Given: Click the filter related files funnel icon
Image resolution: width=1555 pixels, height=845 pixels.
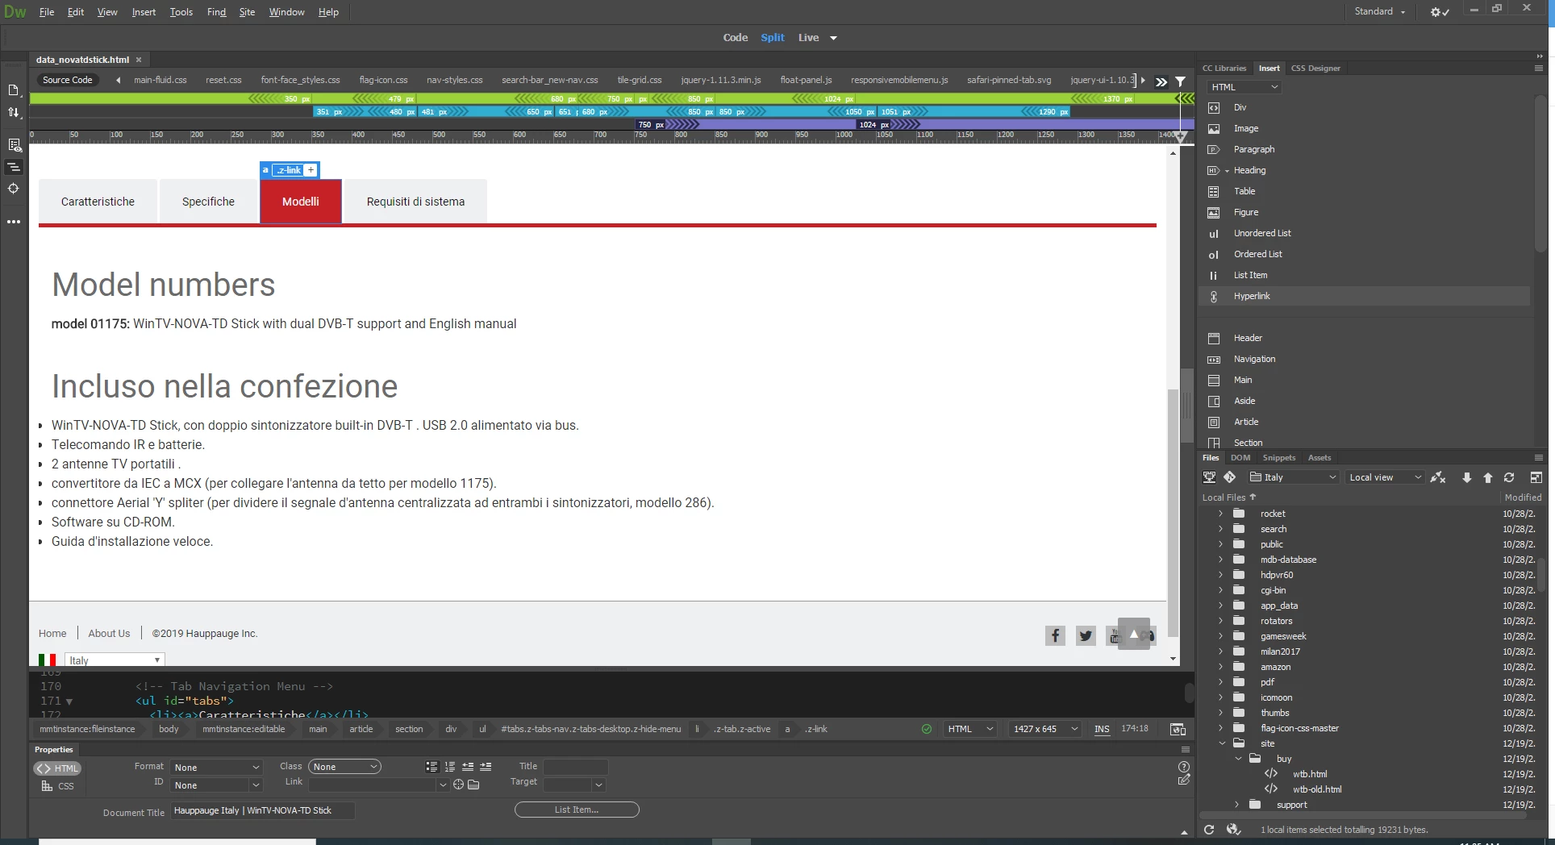Looking at the screenshot, I should pyautogui.click(x=1180, y=81).
